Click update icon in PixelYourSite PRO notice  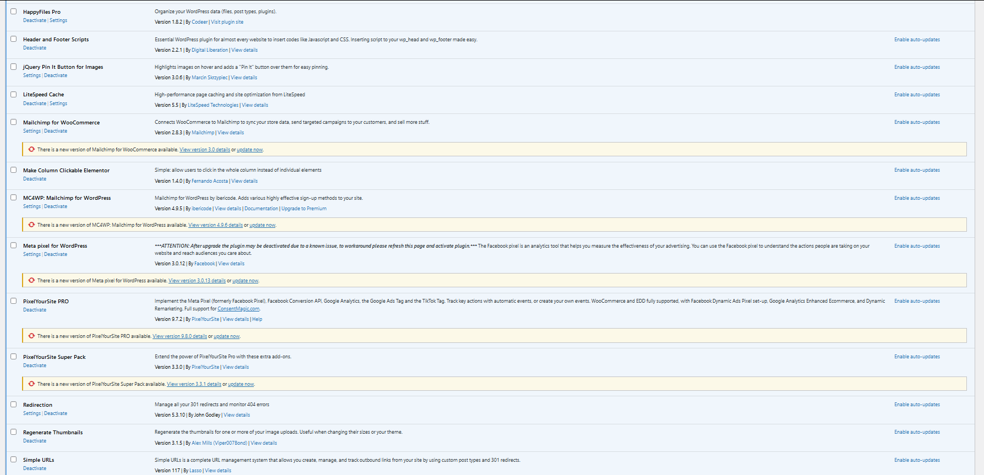tap(31, 336)
